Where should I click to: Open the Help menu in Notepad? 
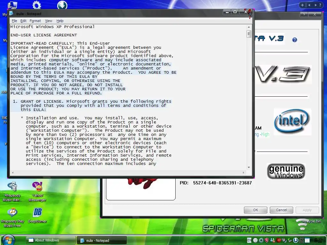60,21
